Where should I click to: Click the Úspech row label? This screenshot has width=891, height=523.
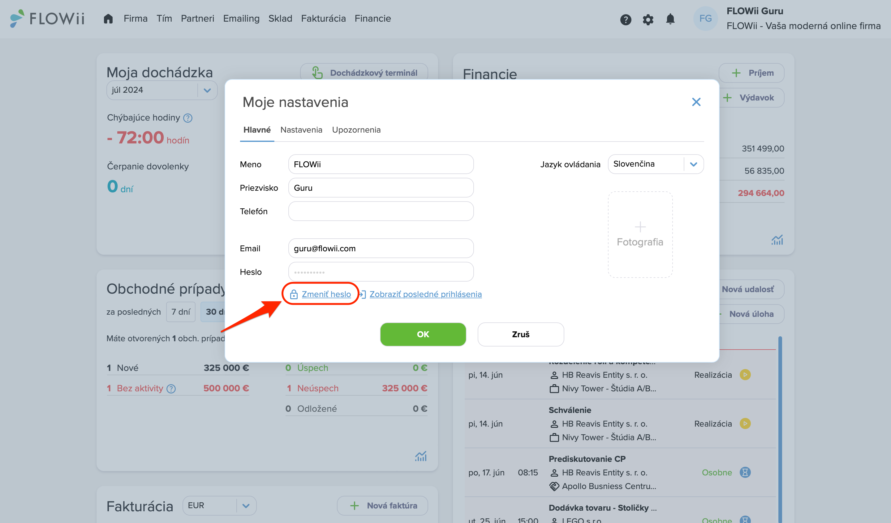click(x=312, y=368)
